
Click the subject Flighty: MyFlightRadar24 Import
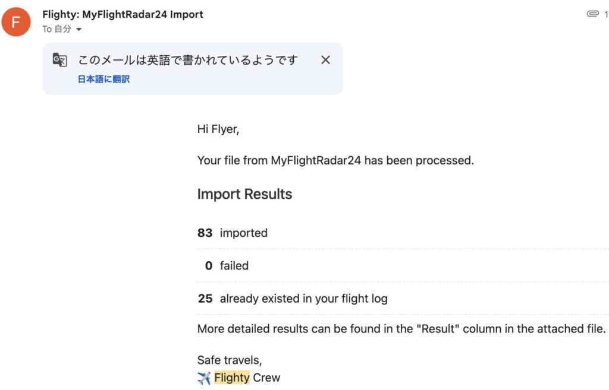tap(123, 14)
